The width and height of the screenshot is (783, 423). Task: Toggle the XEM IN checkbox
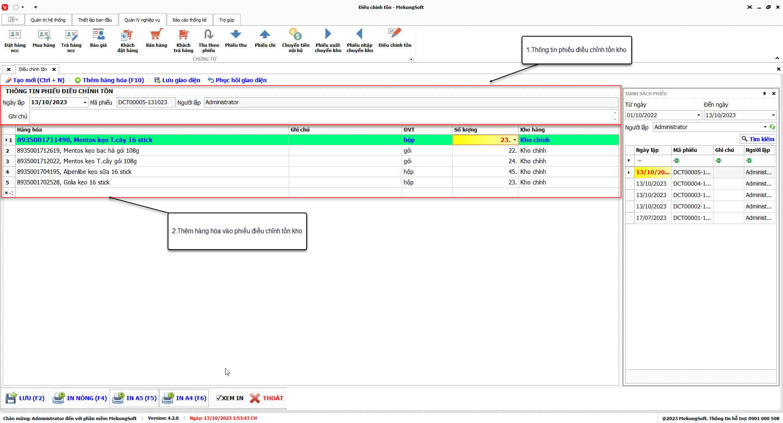(219, 398)
